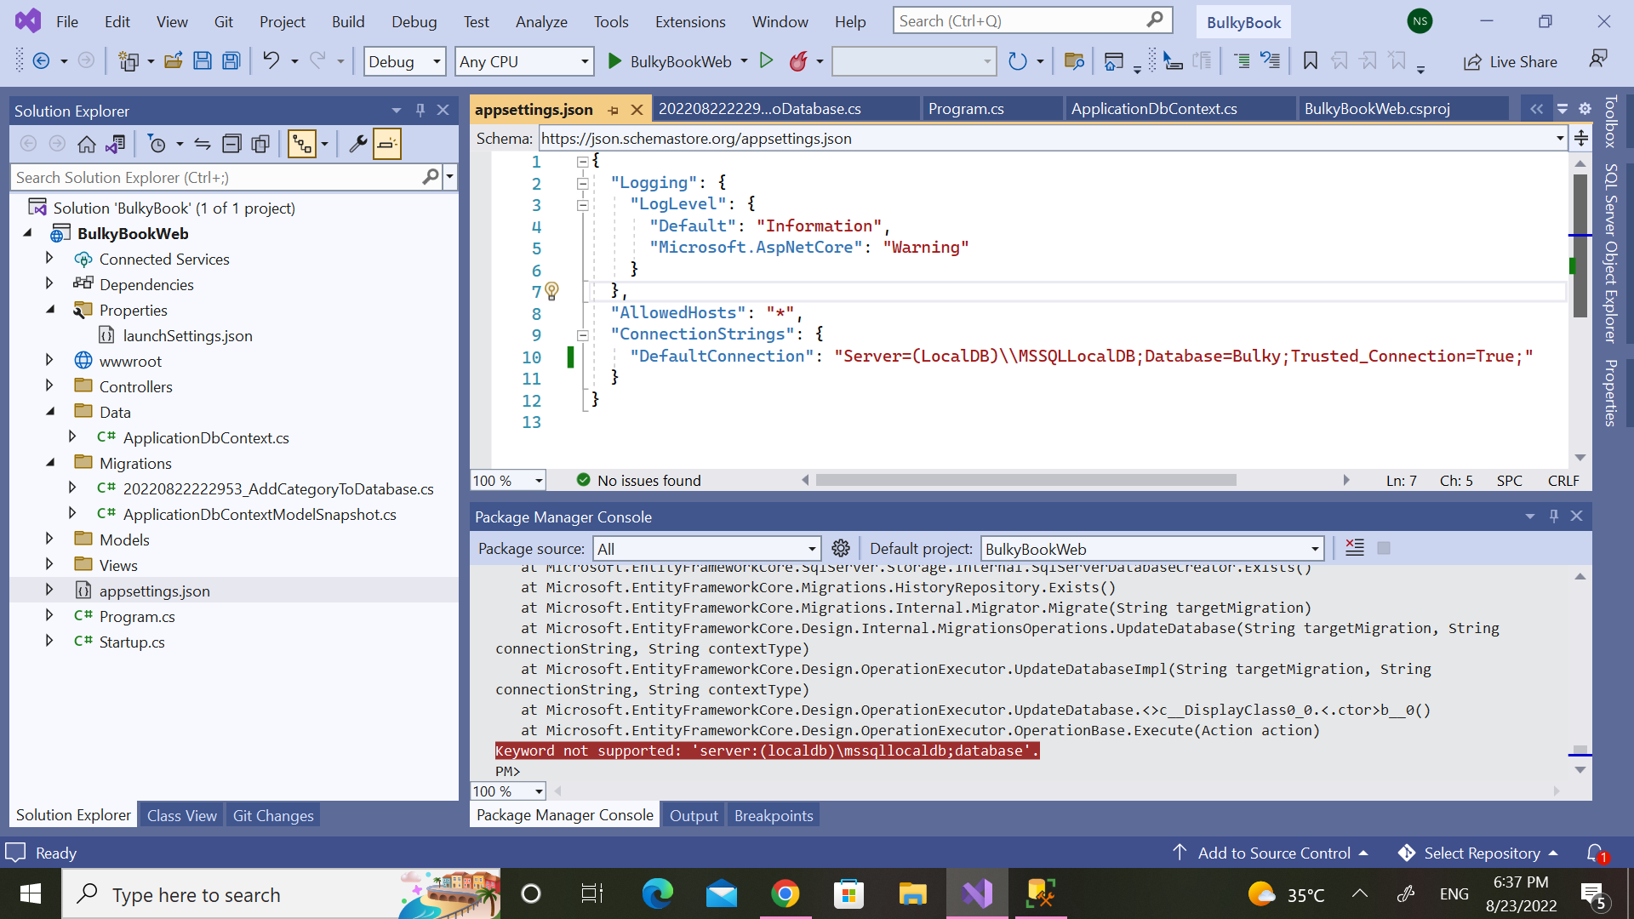Click Select Repository in status bar
The height and width of the screenshot is (919, 1634).
click(1478, 853)
